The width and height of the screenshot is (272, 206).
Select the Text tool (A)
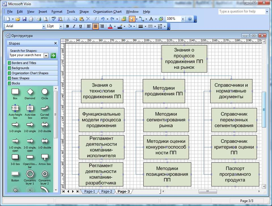(151, 19)
